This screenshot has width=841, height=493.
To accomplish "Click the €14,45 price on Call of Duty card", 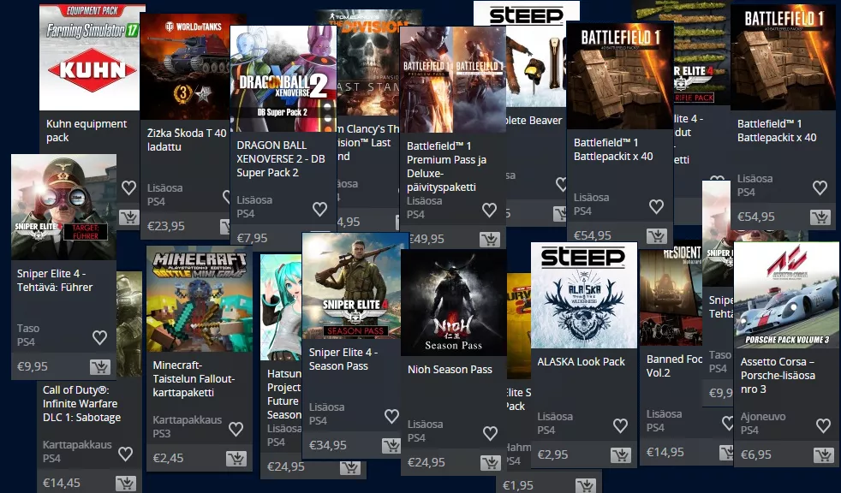I will (x=62, y=484).
